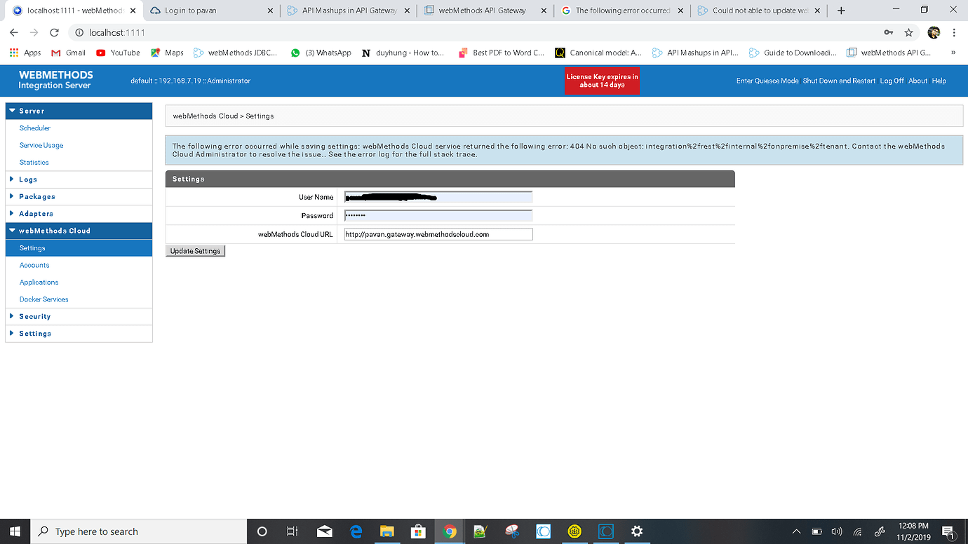
Task: Open the About link in header
Action: point(918,81)
